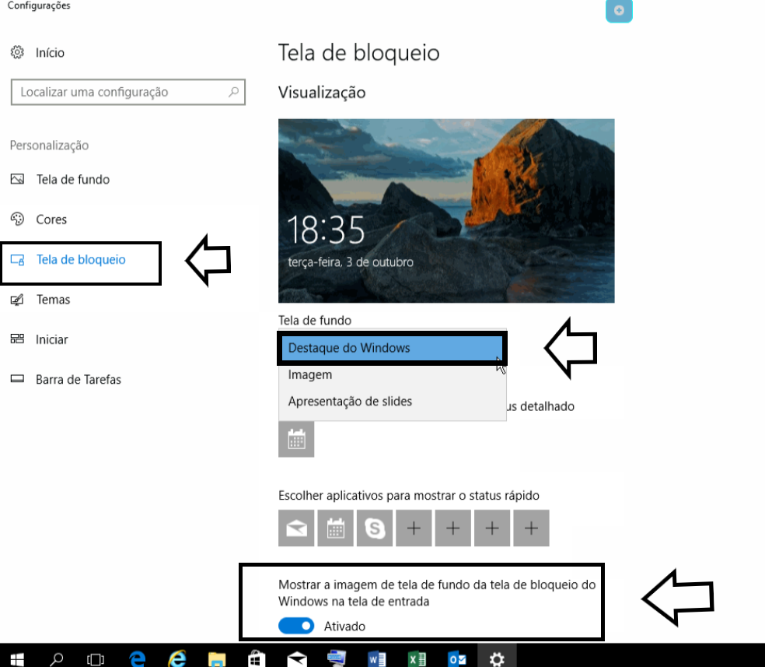Launch Internet Explorer from taskbar

[177, 658]
